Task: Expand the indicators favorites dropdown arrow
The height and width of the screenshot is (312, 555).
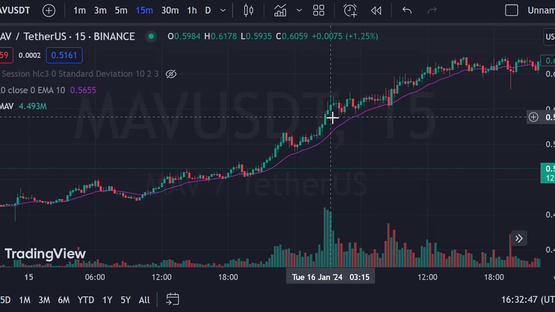Action: (299, 10)
